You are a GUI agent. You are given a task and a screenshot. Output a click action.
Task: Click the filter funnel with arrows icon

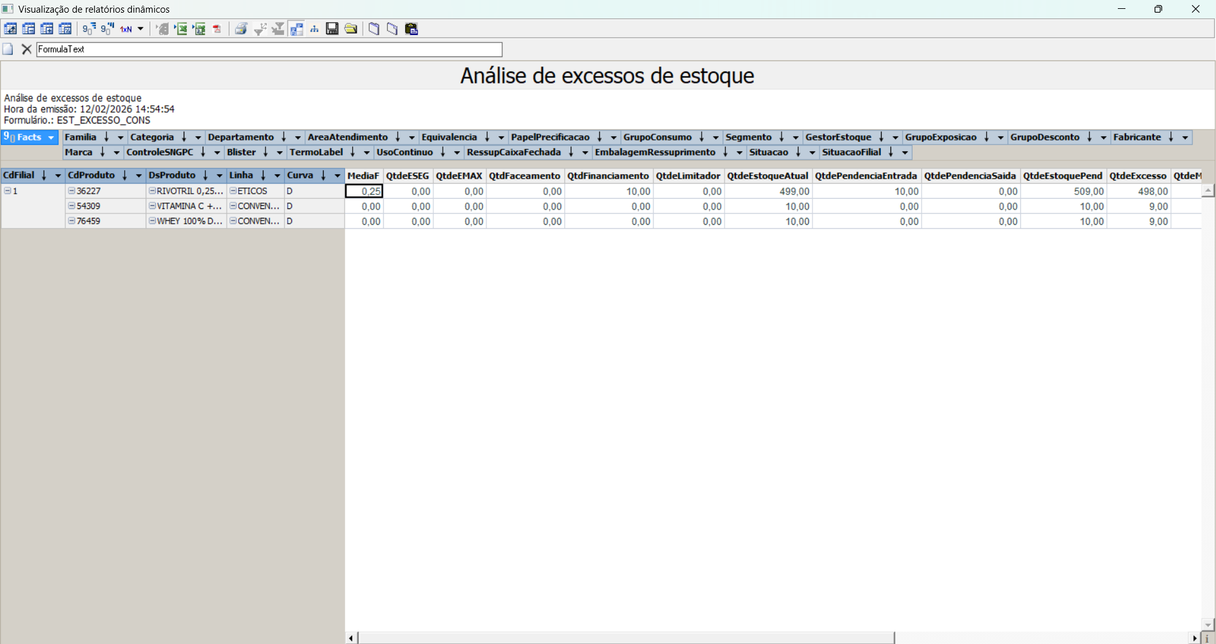(260, 28)
